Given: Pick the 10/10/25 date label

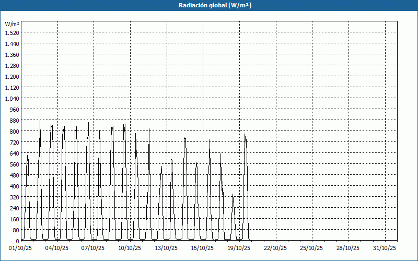Looking at the screenshot, I should (x=130, y=248).
